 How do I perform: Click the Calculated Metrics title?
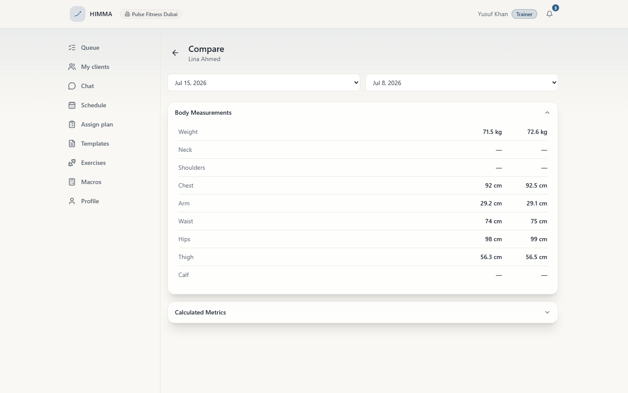(x=200, y=312)
